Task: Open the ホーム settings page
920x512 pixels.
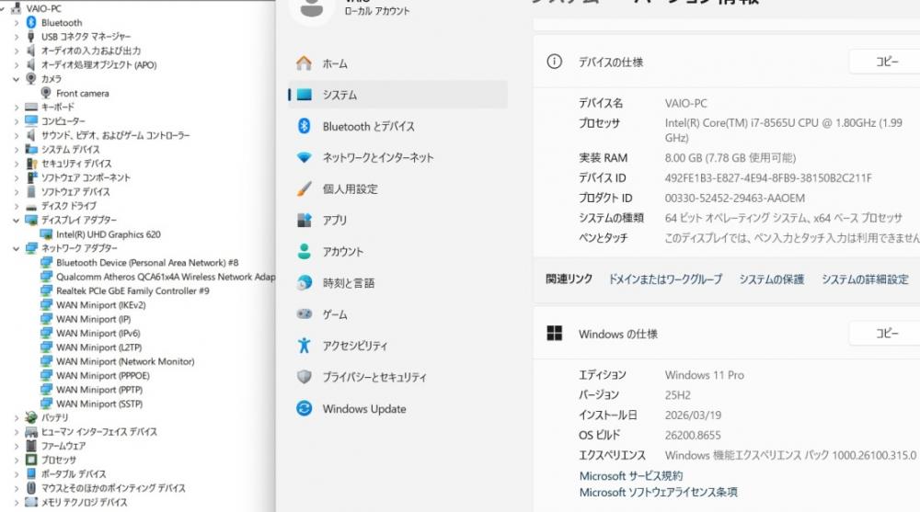Action: 397,63
